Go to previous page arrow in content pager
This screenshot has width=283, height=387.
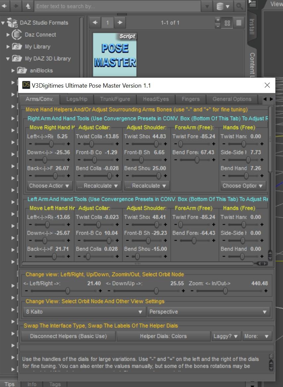95,23
